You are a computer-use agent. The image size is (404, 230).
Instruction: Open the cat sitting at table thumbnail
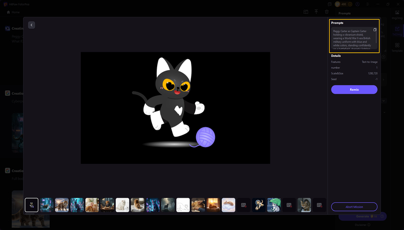[107, 205]
